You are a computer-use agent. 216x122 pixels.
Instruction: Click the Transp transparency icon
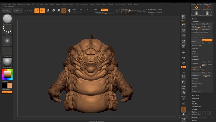coord(183,104)
